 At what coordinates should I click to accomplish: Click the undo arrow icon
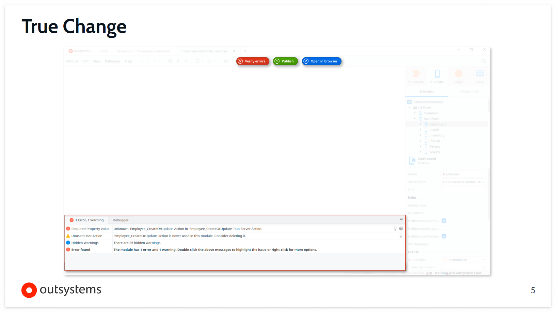tap(197, 61)
